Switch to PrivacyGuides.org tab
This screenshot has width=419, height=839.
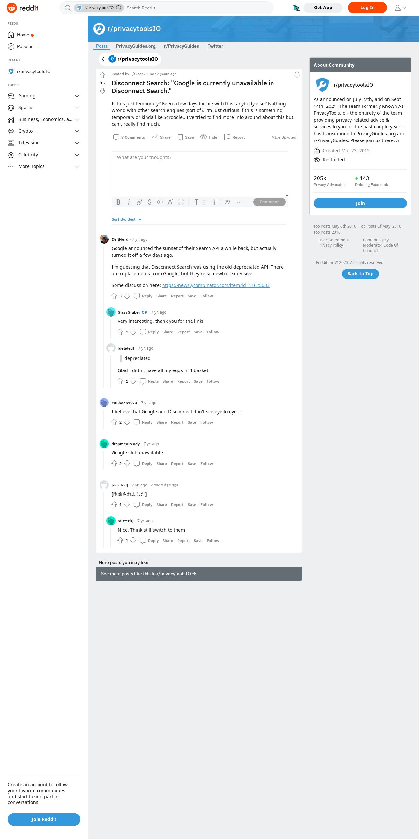coord(136,46)
